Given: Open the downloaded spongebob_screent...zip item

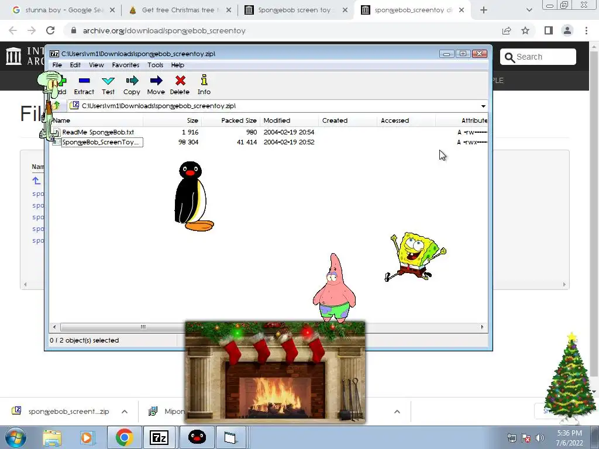Looking at the screenshot, I should click(61, 412).
